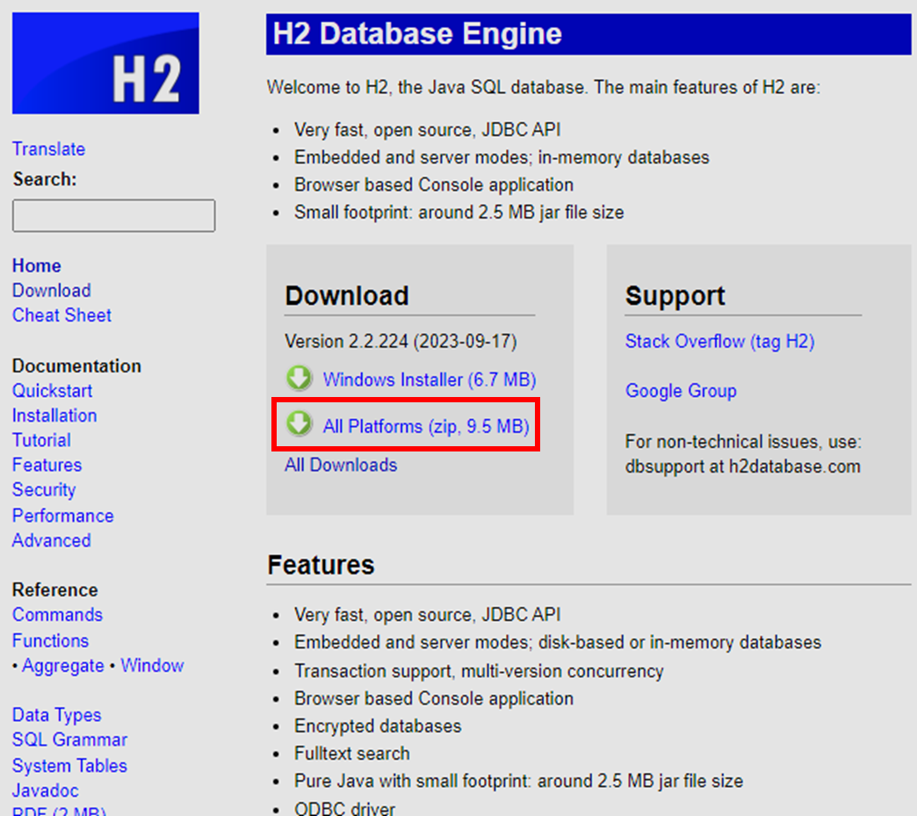This screenshot has width=917, height=816.
Task: Open the Data Types reference
Action: tap(57, 715)
